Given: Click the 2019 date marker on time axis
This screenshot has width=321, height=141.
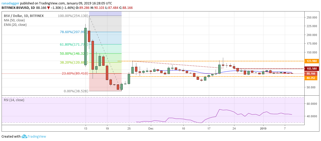Looking at the screenshot, I should [x=263, y=128].
